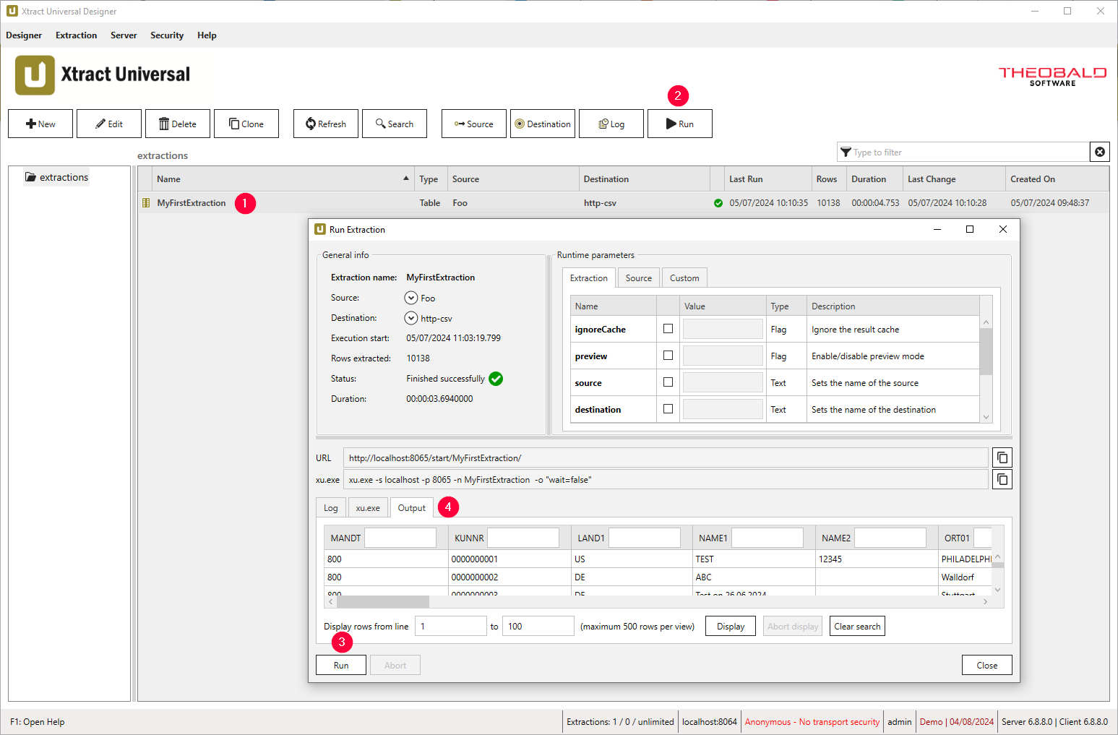
Task: Switch to the Log tab
Action: 331,508
